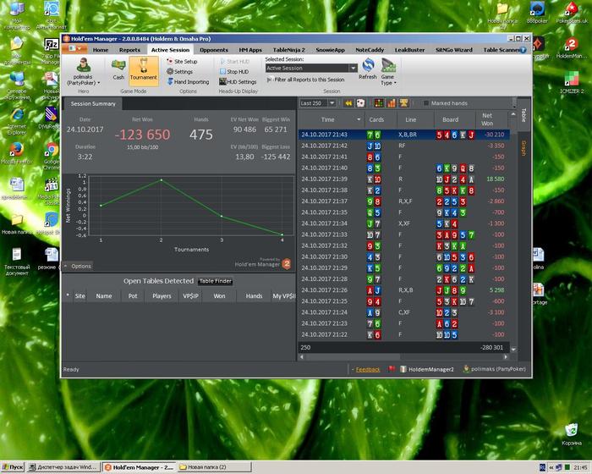The height and width of the screenshot is (474, 592).
Task: Open the 888poker desktop shortcut
Action: pyautogui.click(x=537, y=13)
